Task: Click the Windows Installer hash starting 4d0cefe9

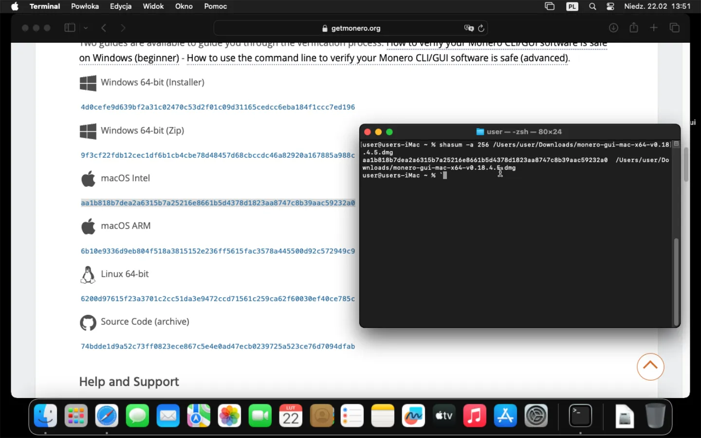Action: pos(218,107)
